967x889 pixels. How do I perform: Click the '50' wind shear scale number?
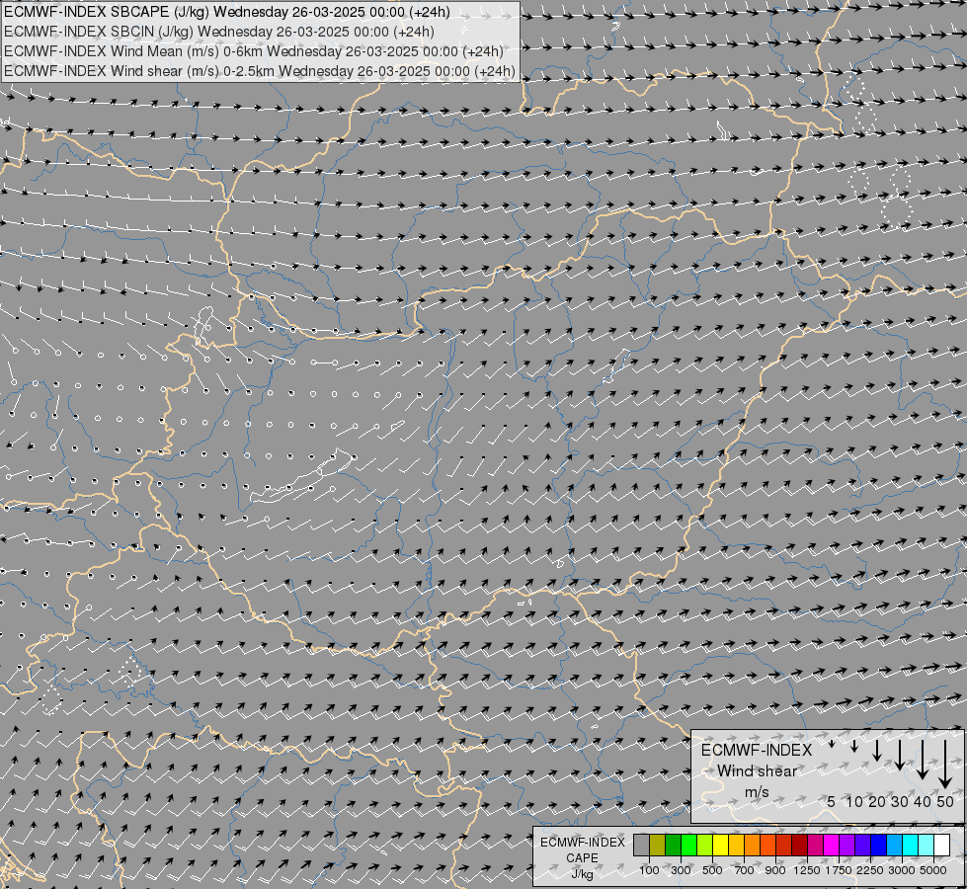pos(945,801)
